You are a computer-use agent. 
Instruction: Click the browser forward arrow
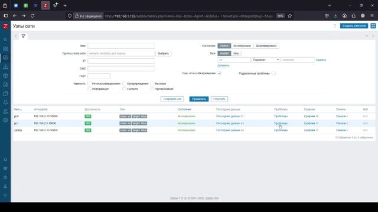24,16
